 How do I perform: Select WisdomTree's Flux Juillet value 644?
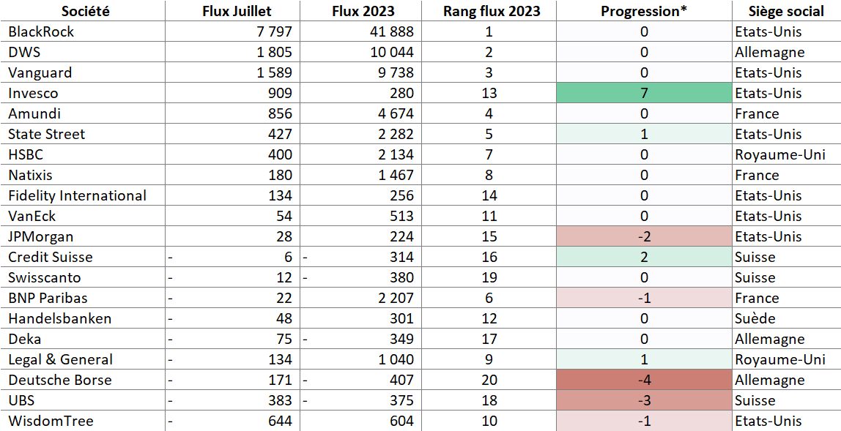280,421
